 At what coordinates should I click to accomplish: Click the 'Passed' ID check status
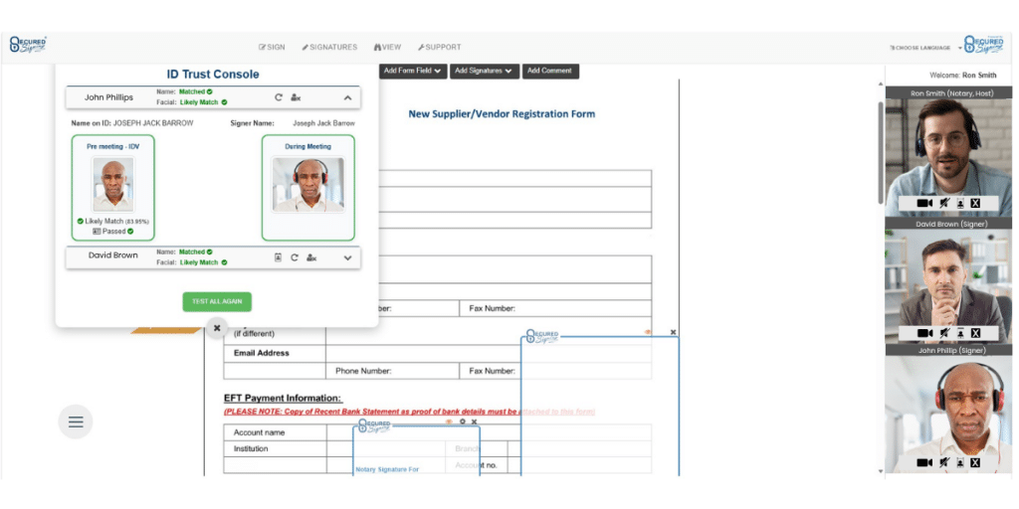pyautogui.click(x=113, y=231)
